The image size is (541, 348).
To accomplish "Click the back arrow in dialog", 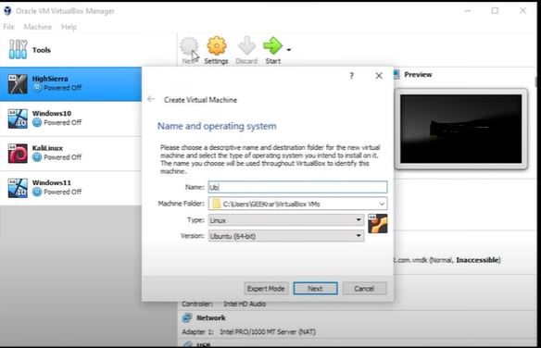I will (x=151, y=99).
